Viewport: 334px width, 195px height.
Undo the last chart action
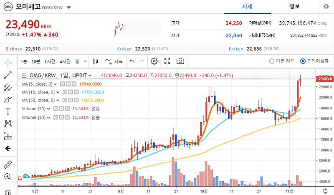(132, 61)
